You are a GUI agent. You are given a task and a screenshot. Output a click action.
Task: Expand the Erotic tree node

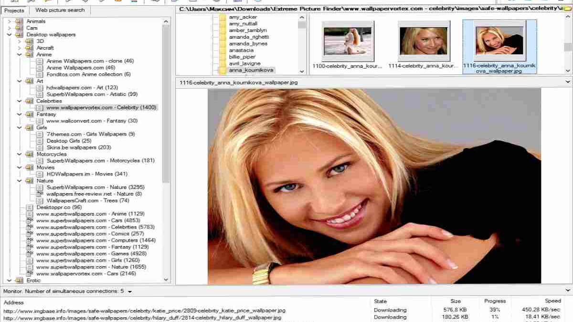click(10, 280)
